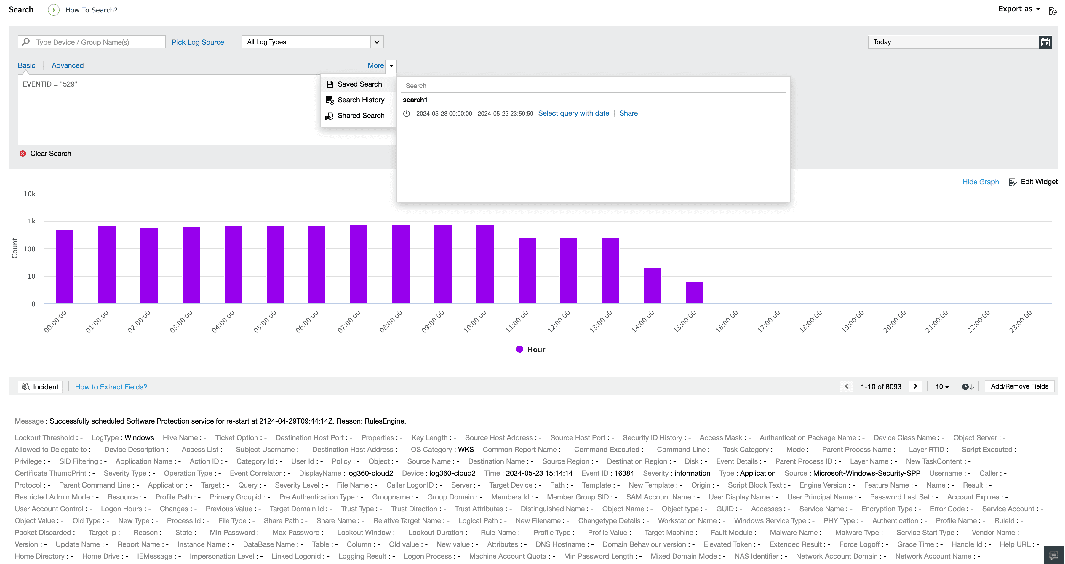Open the Export as dropdown
The image size is (1065, 564).
[x=1019, y=9]
